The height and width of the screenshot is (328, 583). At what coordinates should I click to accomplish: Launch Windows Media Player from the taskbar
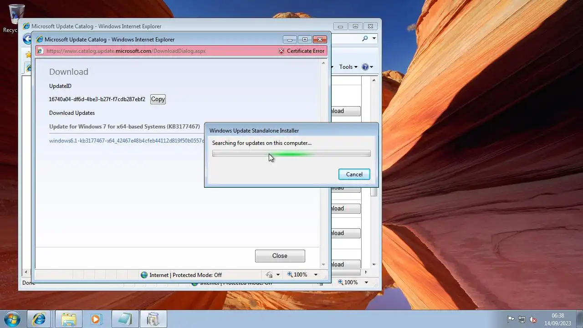pos(96,319)
